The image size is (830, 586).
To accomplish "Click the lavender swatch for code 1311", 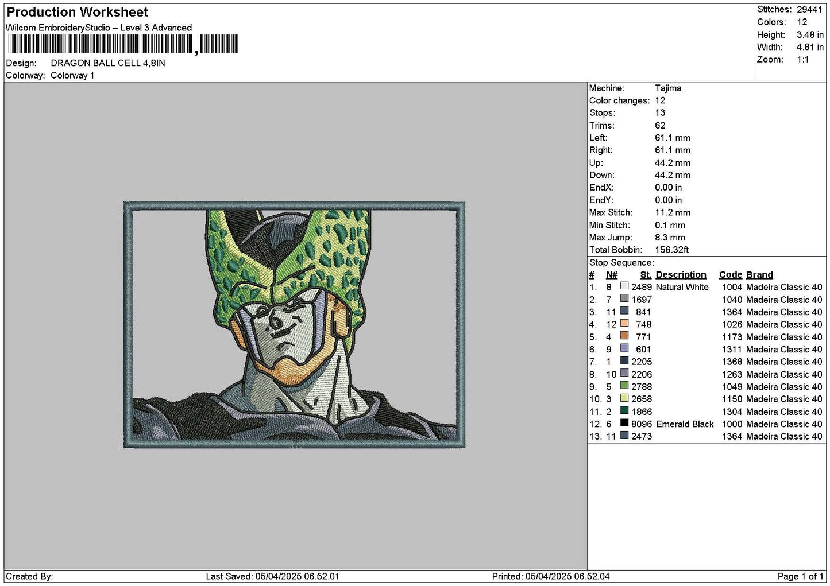I will [x=624, y=348].
